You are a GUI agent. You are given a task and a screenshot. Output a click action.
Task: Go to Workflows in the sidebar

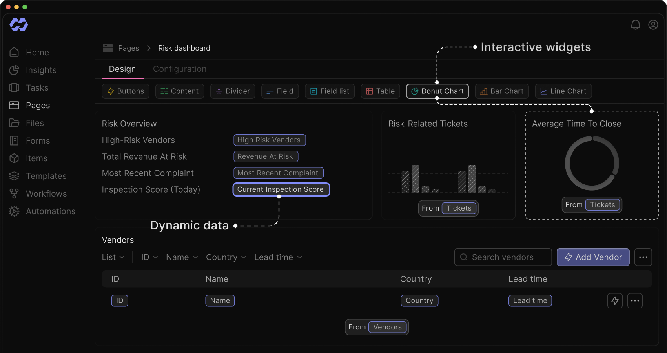point(46,194)
